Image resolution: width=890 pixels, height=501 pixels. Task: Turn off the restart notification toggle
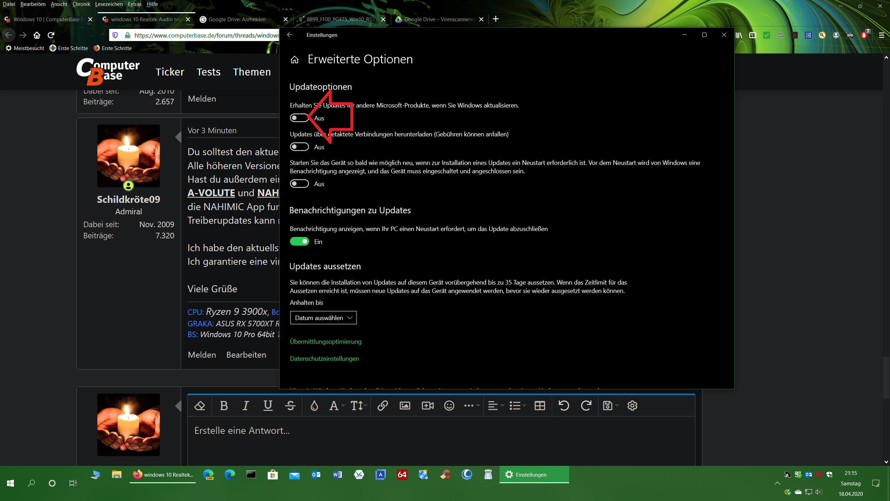click(299, 241)
